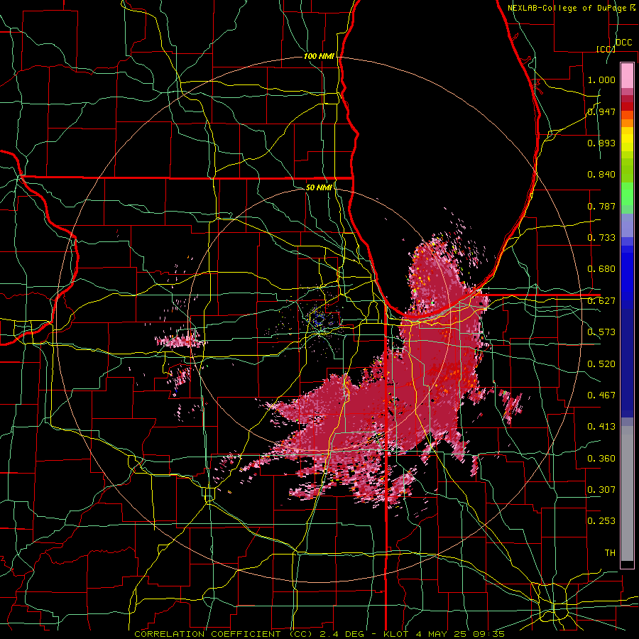Click the 0.413 color scale label
Screen dimensions: 639x639
tap(601, 427)
